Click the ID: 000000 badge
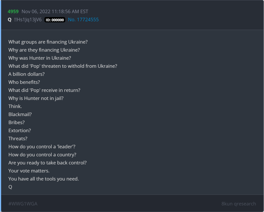The width and height of the screenshot is (264, 212). coord(55,20)
